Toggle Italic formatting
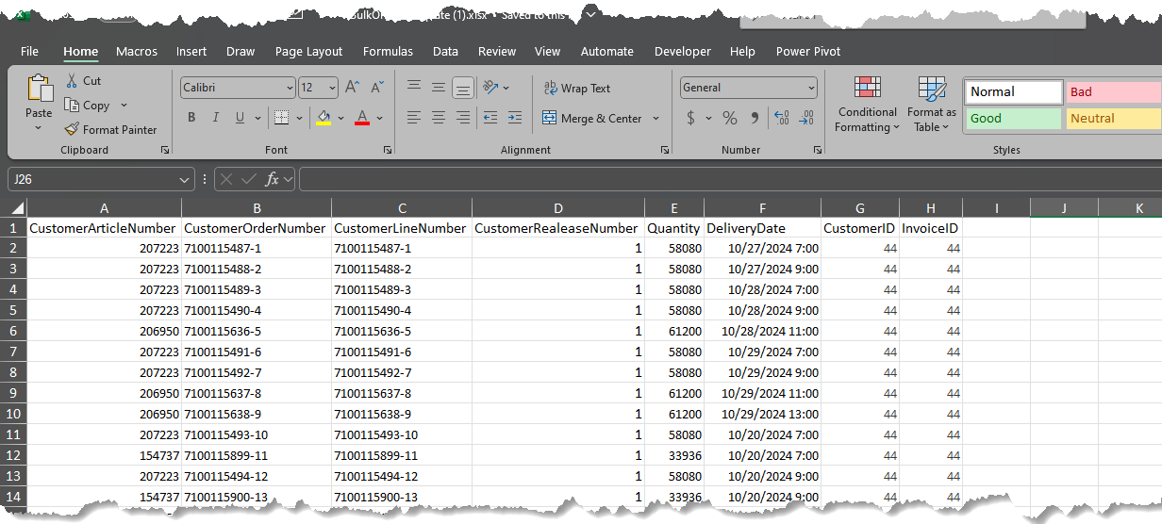 (215, 118)
